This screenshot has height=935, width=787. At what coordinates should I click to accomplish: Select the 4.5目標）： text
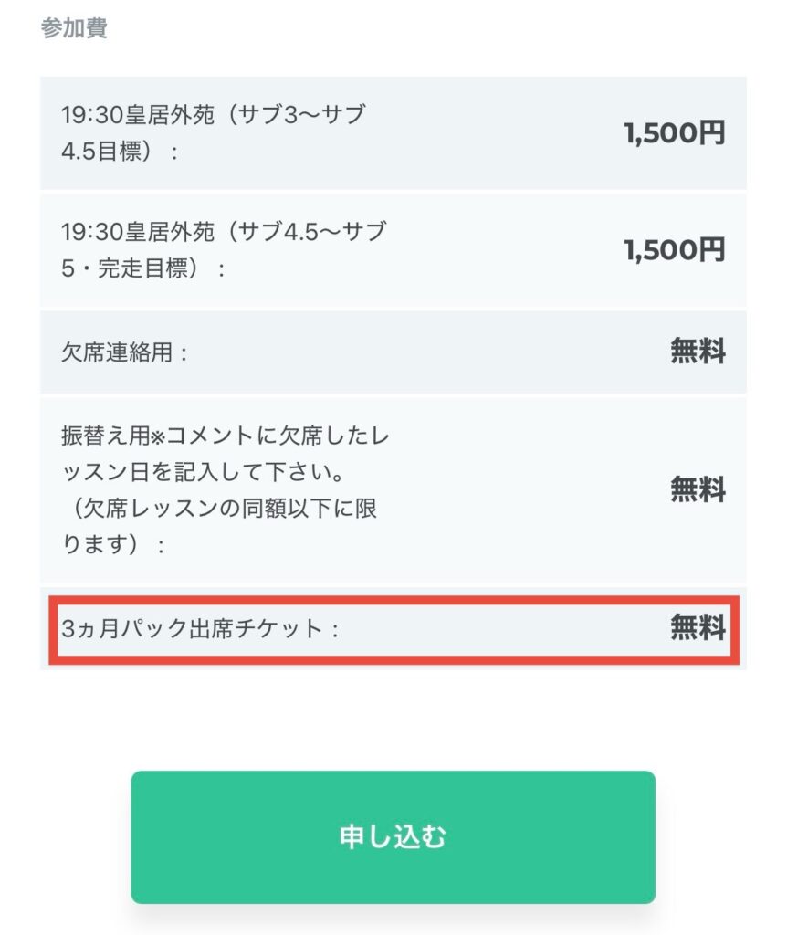coord(120,152)
